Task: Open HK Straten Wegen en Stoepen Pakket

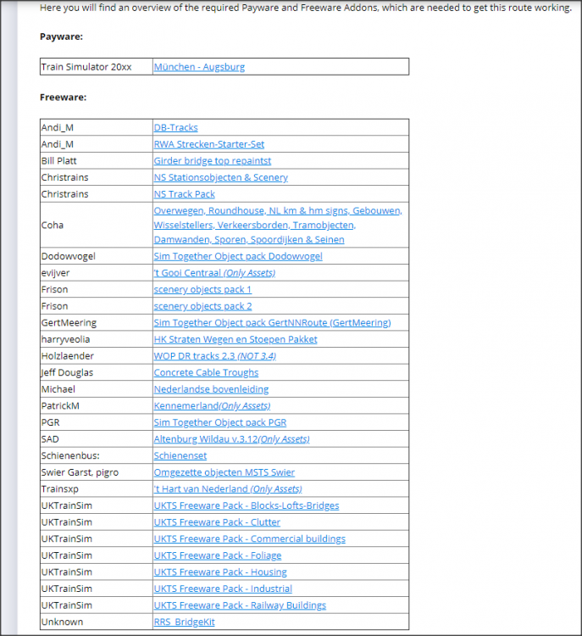Action: point(236,339)
